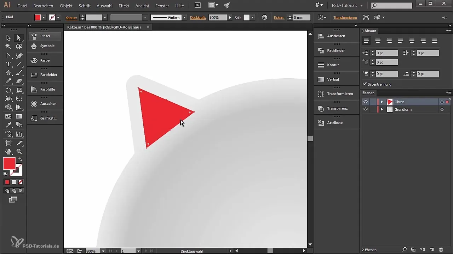This screenshot has height=254, width=453.
Task: Select the Eyedropper tool
Action: pos(8,125)
